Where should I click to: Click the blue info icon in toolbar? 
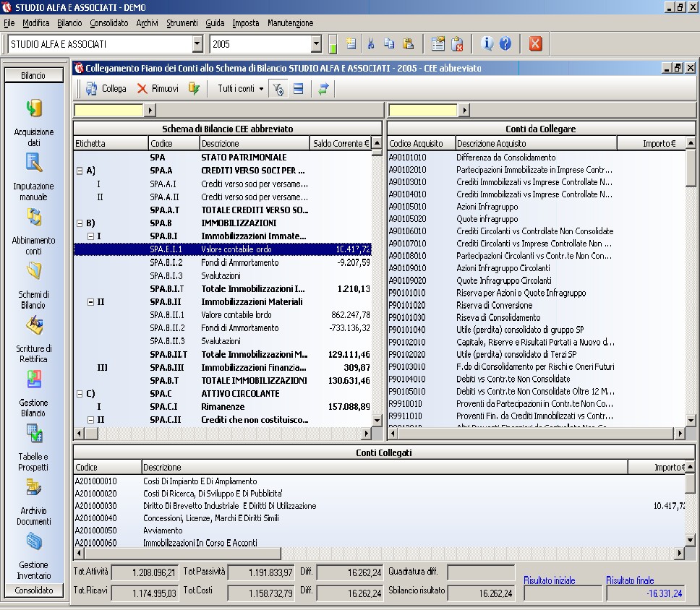point(487,44)
